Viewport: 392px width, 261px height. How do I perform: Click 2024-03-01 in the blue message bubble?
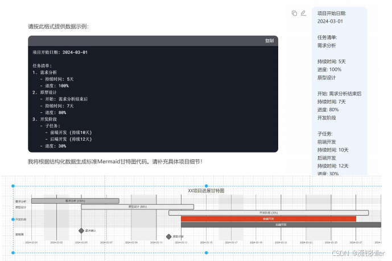[x=330, y=22]
